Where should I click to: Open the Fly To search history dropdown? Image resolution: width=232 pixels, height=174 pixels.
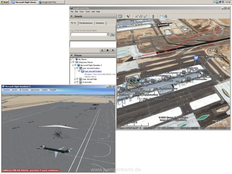point(108,34)
